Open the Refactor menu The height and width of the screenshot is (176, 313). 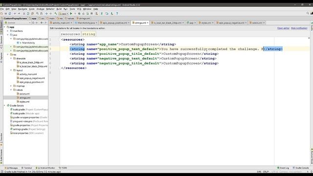tap(50, 9)
